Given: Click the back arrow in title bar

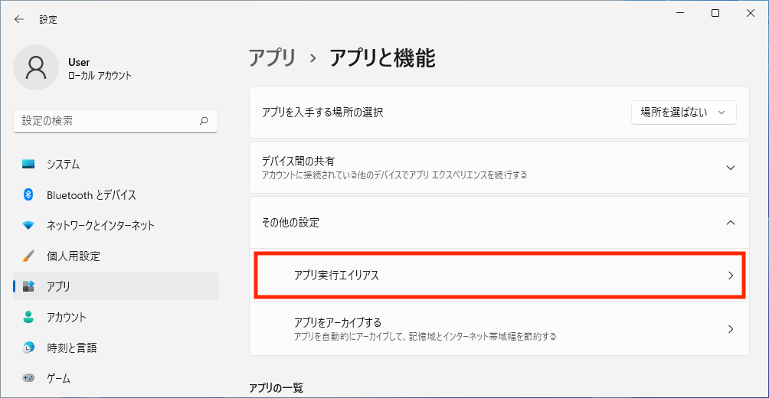Looking at the screenshot, I should [x=19, y=19].
